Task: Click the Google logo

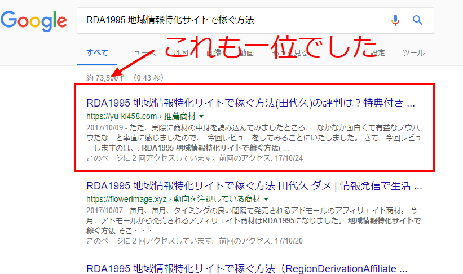Action: [34, 21]
